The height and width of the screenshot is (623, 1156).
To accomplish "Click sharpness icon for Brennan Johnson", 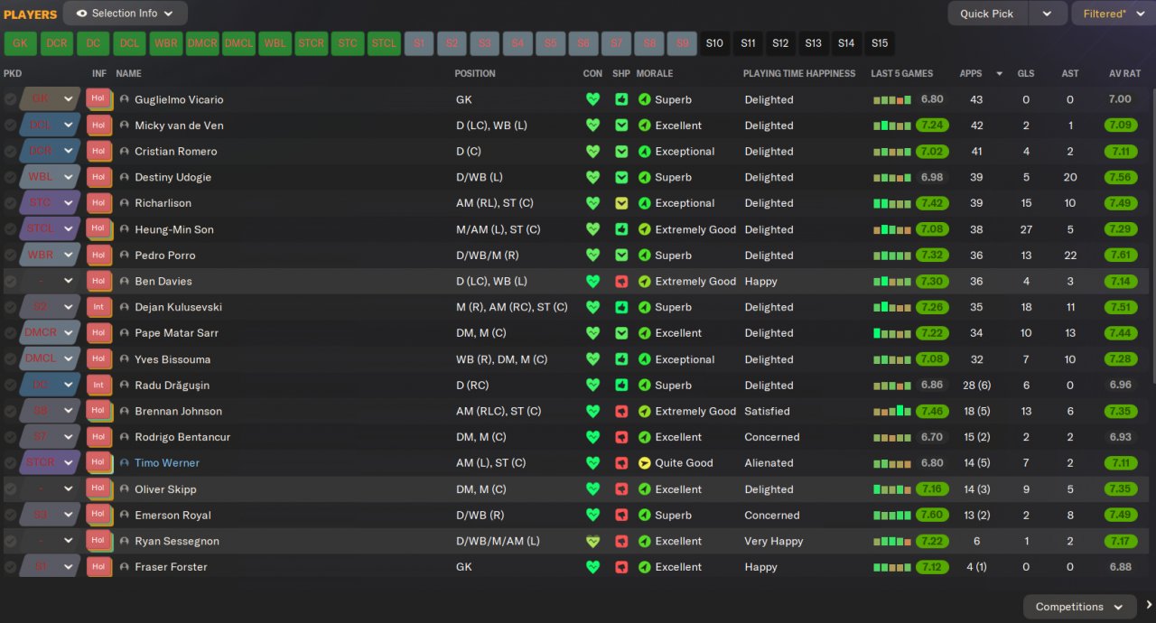I will coord(621,411).
